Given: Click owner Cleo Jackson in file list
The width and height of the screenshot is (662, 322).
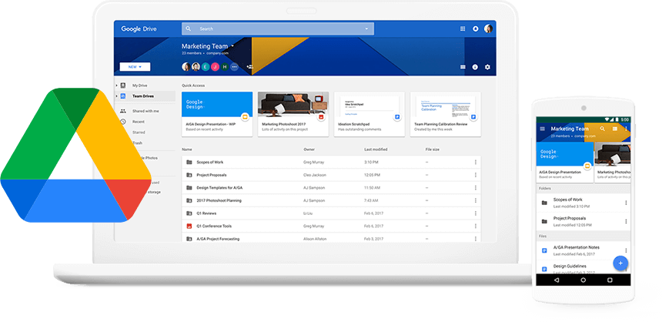Looking at the screenshot, I should click(x=315, y=175).
